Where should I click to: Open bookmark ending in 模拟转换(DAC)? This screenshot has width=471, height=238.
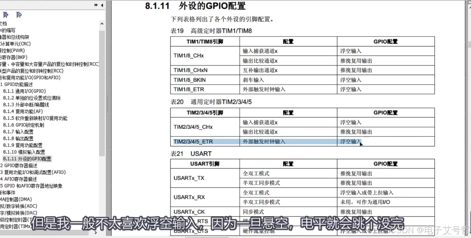(x=18, y=213)
